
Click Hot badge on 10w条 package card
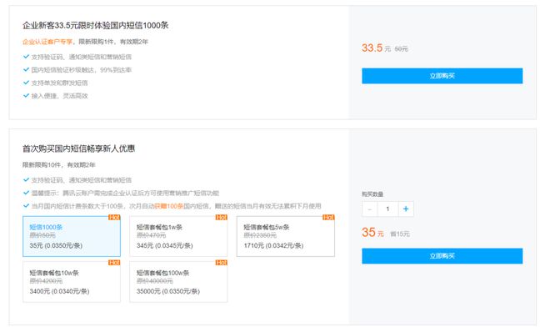(x=114, y=263)
